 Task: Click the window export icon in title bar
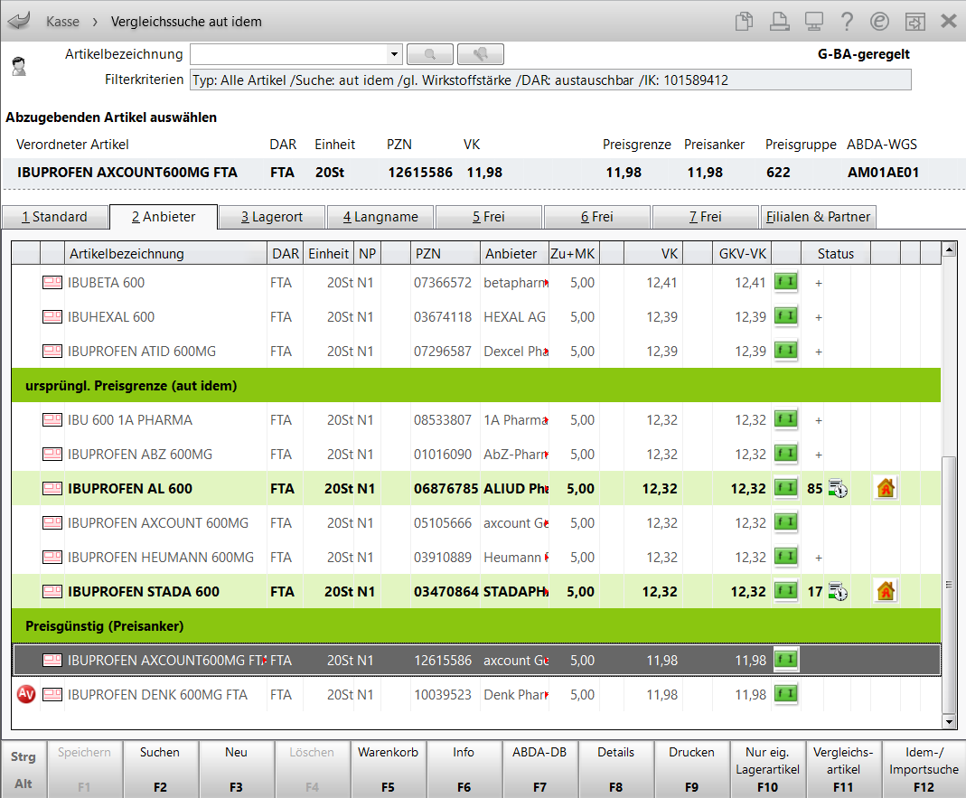point(914,22)
